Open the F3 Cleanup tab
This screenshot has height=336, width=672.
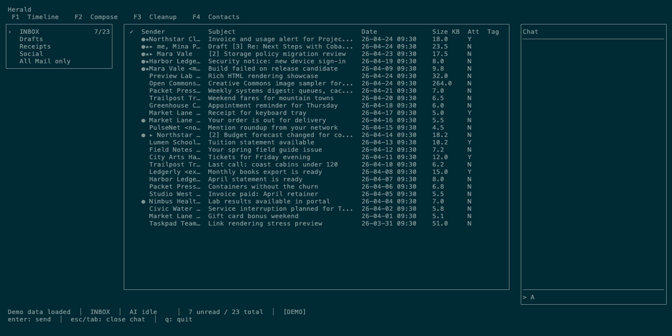click(x=155, y=17)
